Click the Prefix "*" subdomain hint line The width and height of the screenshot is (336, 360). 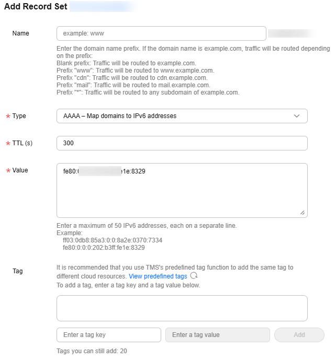(x=148, y=92)
